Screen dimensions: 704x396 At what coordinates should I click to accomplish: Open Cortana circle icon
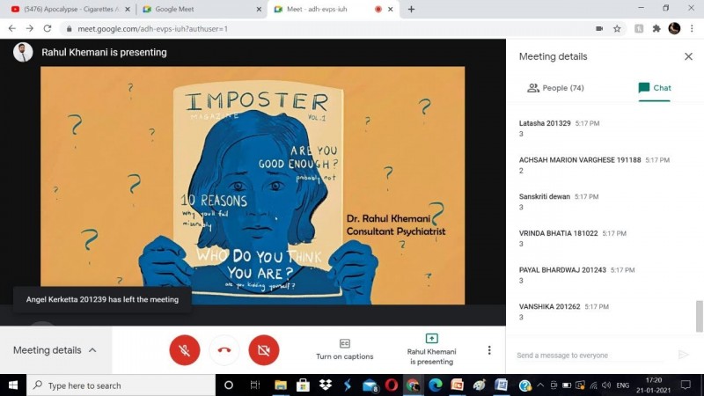click(229, 385)
